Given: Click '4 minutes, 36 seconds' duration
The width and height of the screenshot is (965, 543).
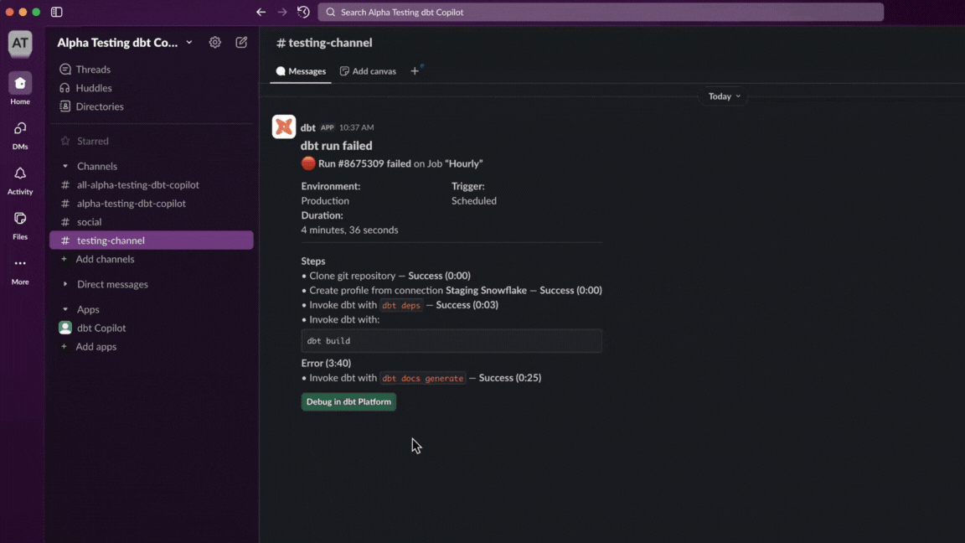Looking at the screenshot, I should coord(349,230).
